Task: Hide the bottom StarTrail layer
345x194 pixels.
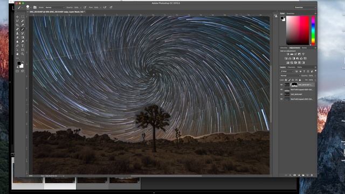Action: click(x=281, y=99)
